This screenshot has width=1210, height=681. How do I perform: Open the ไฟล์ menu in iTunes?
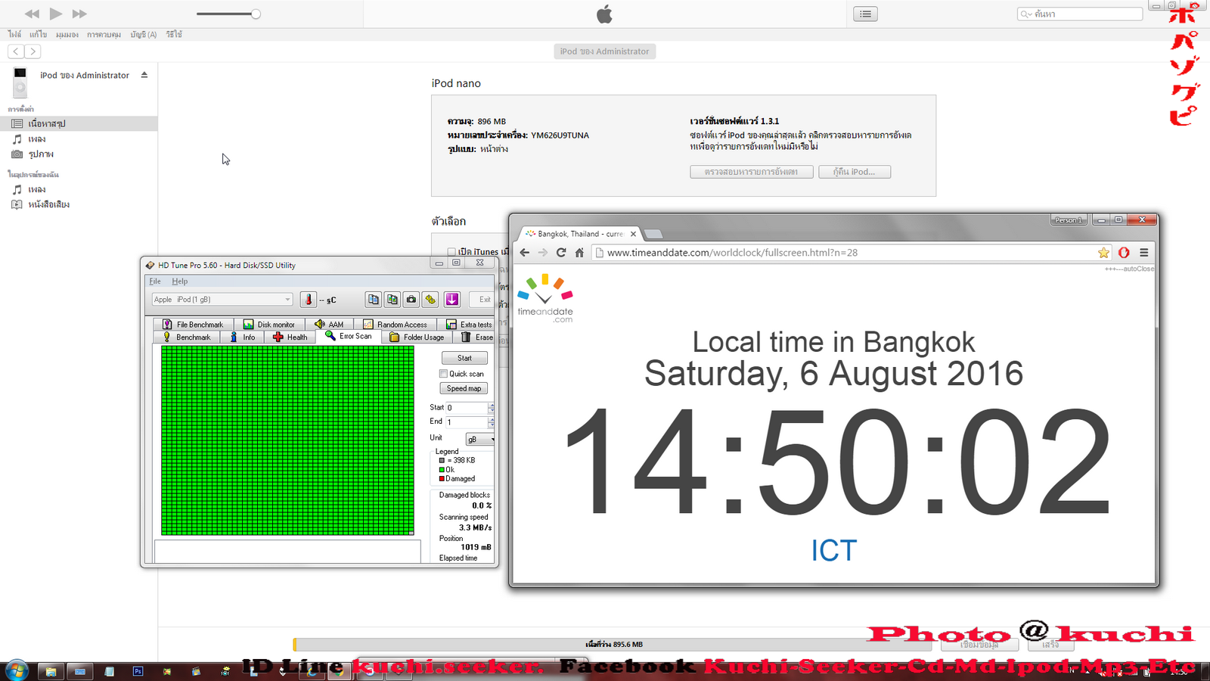pyautogui.click(x=14, y=35)
